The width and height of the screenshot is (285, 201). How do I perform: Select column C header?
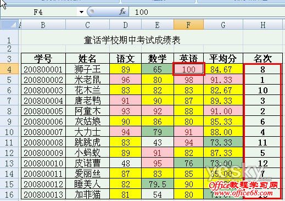[x=87, y=25]
